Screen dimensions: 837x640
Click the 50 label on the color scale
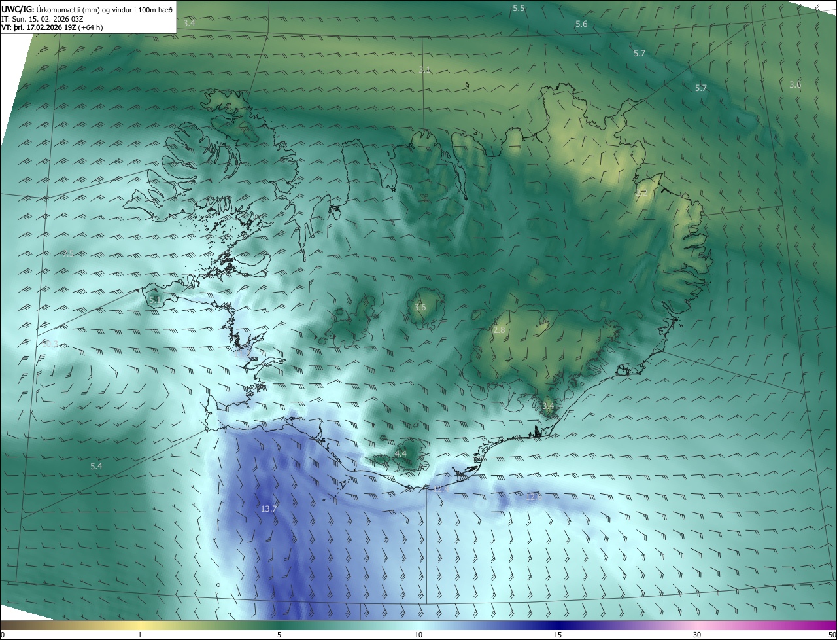(832, 635)
